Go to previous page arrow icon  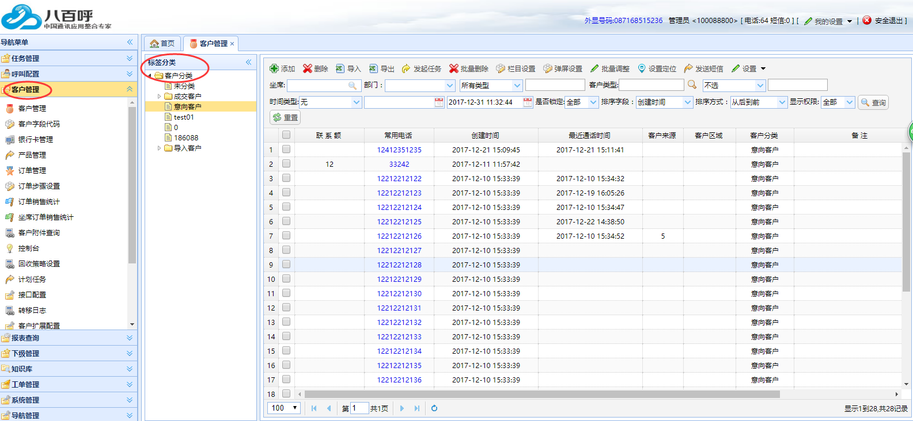[329, 408]
